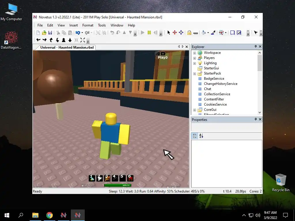Select CookiesService in Explorer

pos(215,104)
